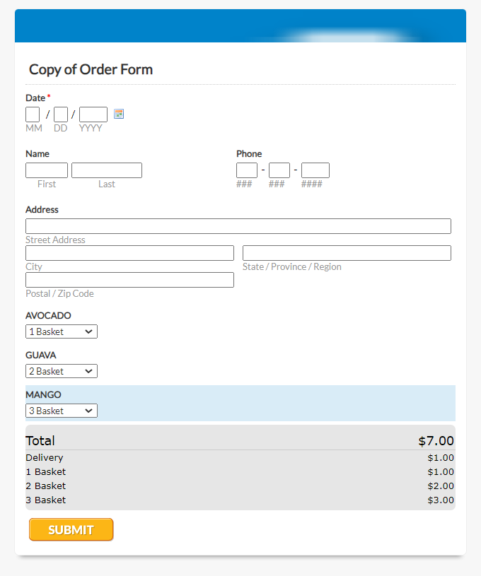Image resolution: width=481 pixels, height=576 pixels.
Task: Click the middle three-digit phone field
Action: [279, 170]
